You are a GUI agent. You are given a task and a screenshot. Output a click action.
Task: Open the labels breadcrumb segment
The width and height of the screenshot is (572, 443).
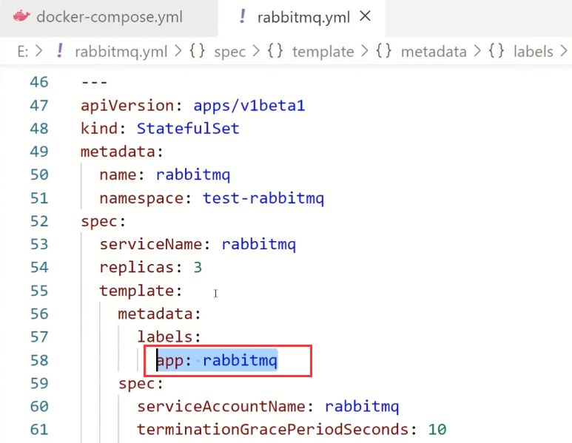[534, 52]
